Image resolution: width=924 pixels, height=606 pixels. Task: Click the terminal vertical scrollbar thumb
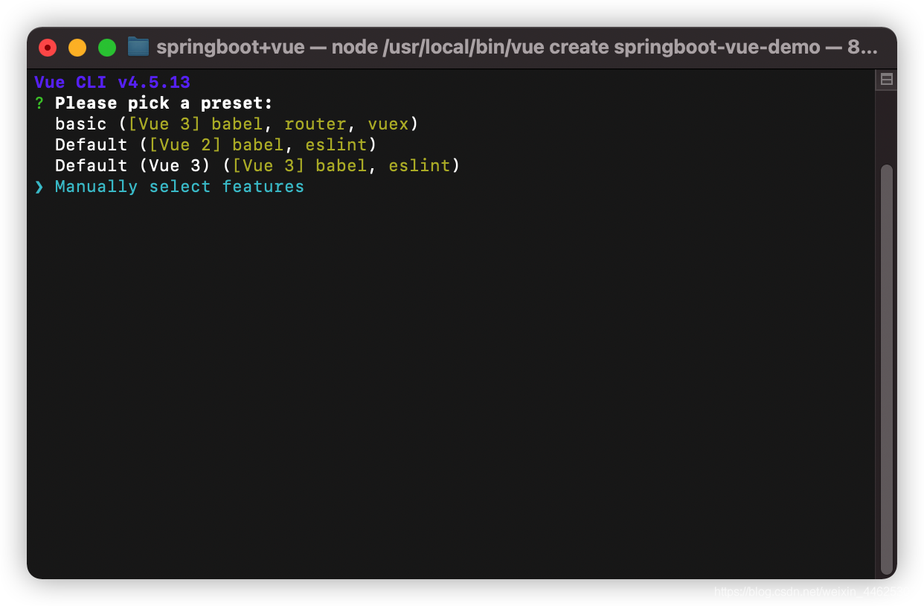(x=886, y=369)
